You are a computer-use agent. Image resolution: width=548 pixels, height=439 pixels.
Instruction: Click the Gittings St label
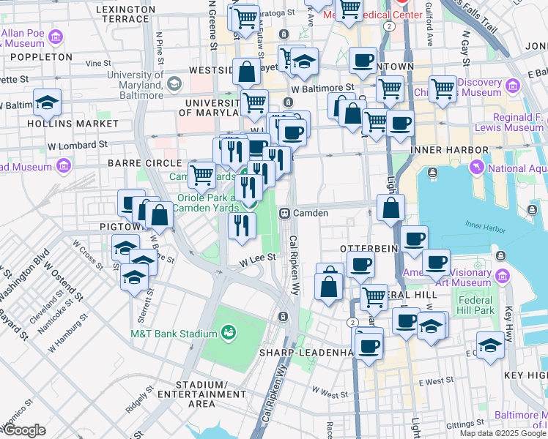click(465, 424)
